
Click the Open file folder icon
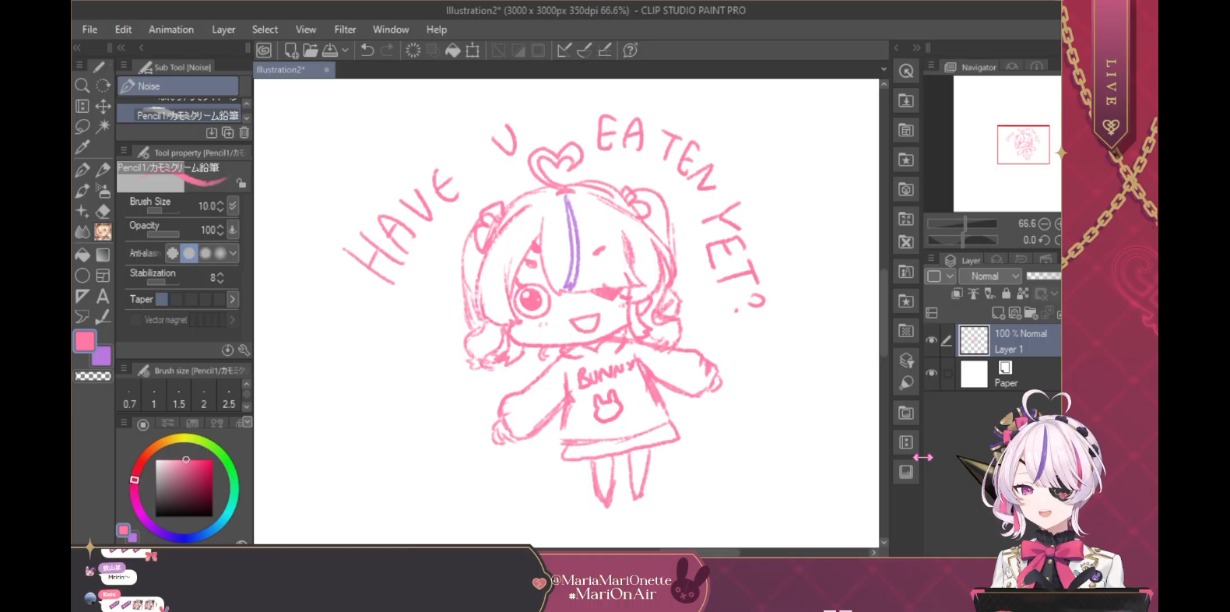311,51
